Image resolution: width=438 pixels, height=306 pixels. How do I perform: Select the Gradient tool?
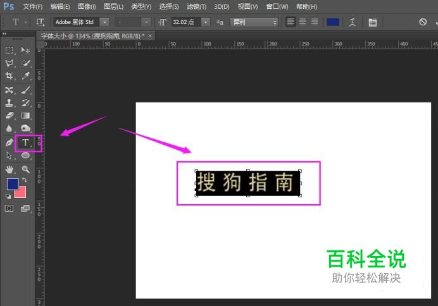(x=25, y=116)
